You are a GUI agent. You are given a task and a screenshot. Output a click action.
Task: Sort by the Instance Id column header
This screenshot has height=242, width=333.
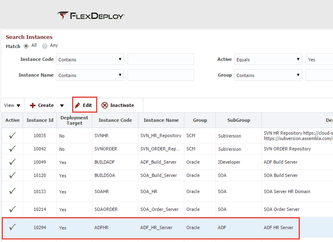click(40, 120)
